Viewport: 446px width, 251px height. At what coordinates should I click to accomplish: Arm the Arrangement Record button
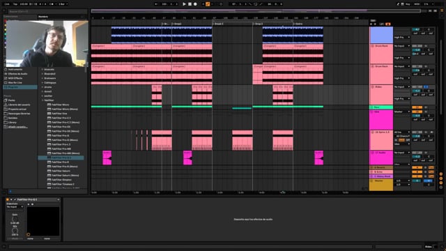pyautogui.click(x=195, y=4)
